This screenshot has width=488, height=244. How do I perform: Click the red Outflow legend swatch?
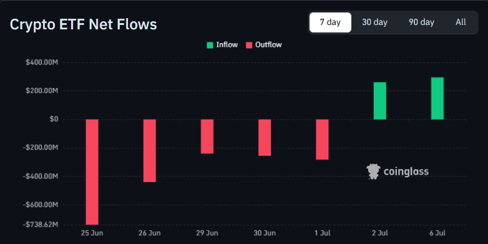(249, 45)
